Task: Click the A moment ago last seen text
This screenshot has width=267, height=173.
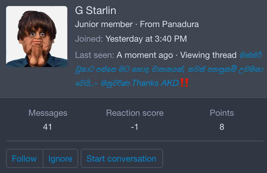Action: coord(145,55)
